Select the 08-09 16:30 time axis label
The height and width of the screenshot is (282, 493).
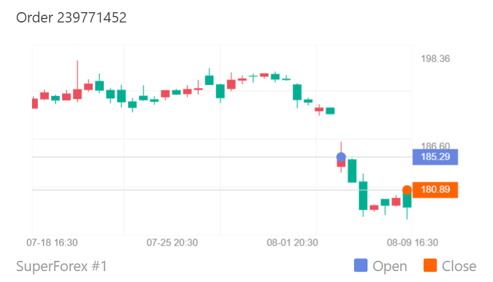tap(412, 243)
